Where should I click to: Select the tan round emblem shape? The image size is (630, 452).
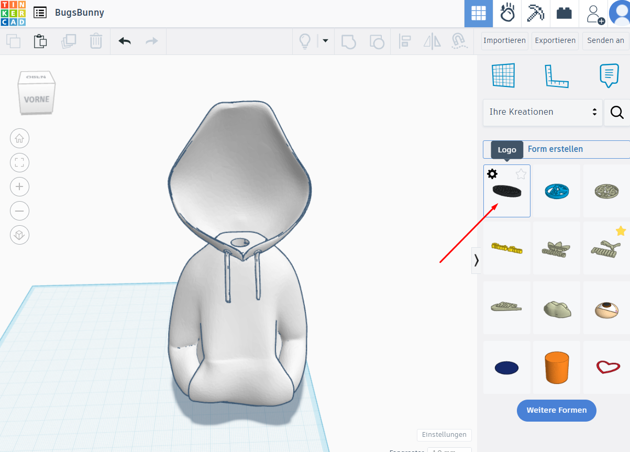tap(606, 191)
